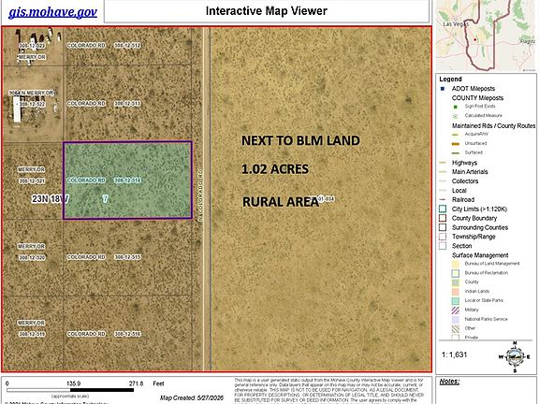The height and width of the screenshot is (404, 539).
Task: Click the Sign Post Exists green symbol
Action: coord(456,107)
